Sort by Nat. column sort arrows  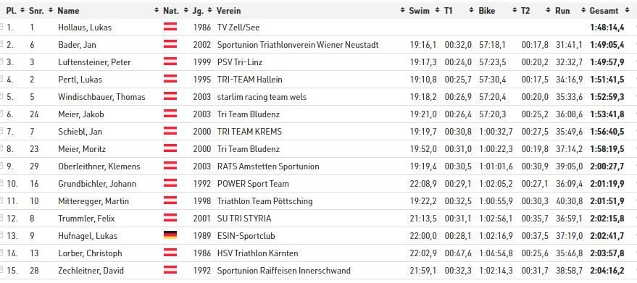pyautogui.click(x=186, y=11)
